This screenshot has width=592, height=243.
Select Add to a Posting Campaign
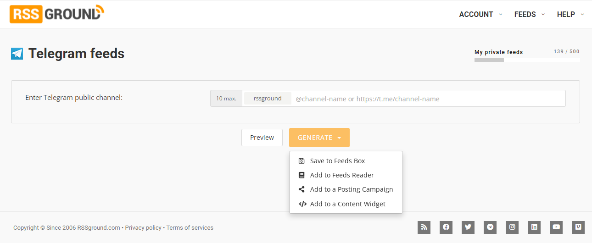[x=351, y=189]
